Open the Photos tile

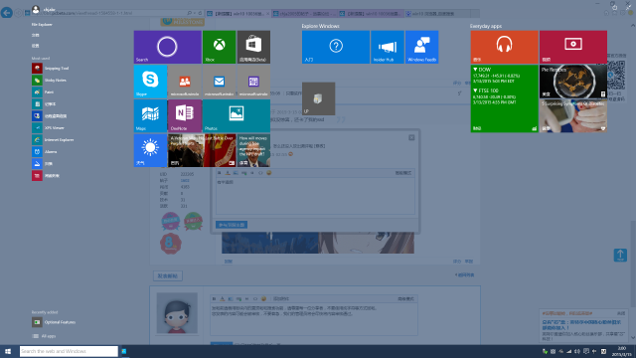[237, 116]
